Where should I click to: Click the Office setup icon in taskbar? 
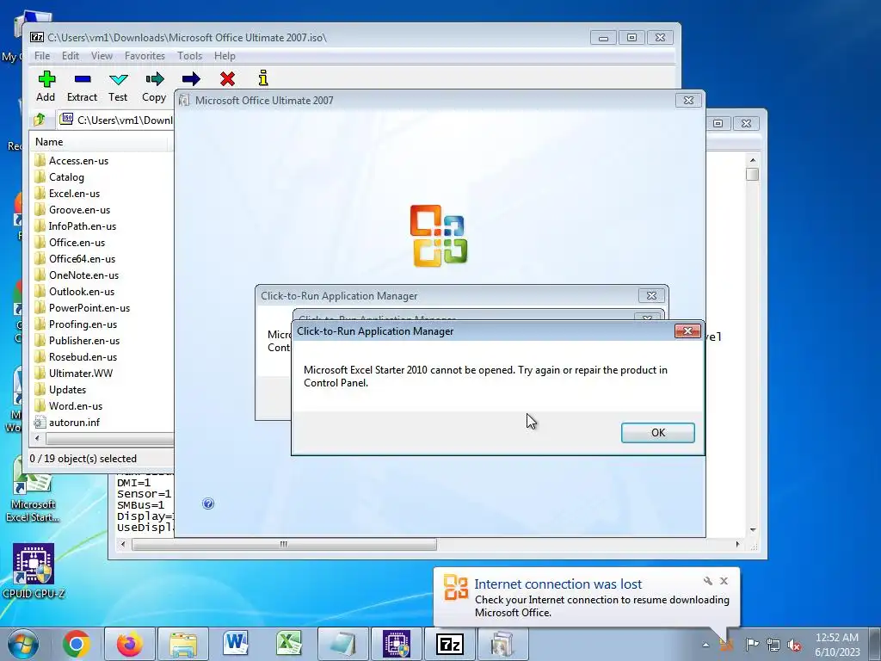click(502, 644)
